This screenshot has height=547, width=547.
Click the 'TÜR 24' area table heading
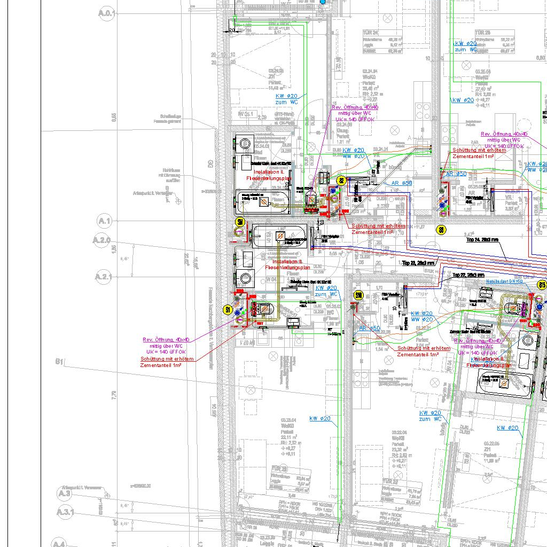click(x=371, y=33)
